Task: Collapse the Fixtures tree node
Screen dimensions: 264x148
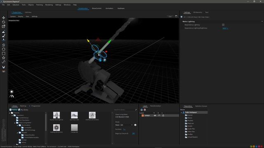Action: pyautogui.click(x=10, y=113)
